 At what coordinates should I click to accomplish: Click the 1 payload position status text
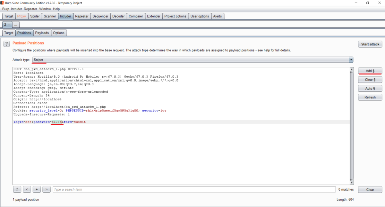click(x=26, y=200)
